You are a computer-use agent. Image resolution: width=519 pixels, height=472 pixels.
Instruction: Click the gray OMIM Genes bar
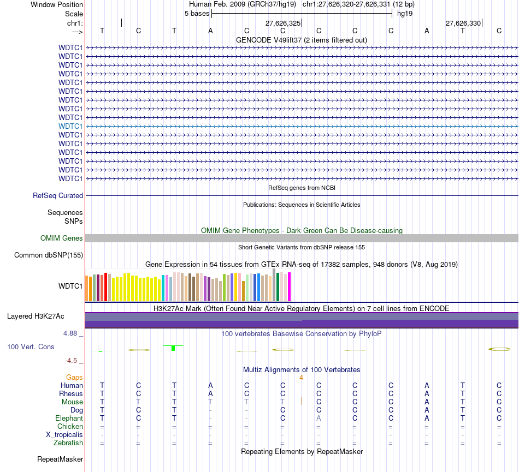tap(302, 238)
